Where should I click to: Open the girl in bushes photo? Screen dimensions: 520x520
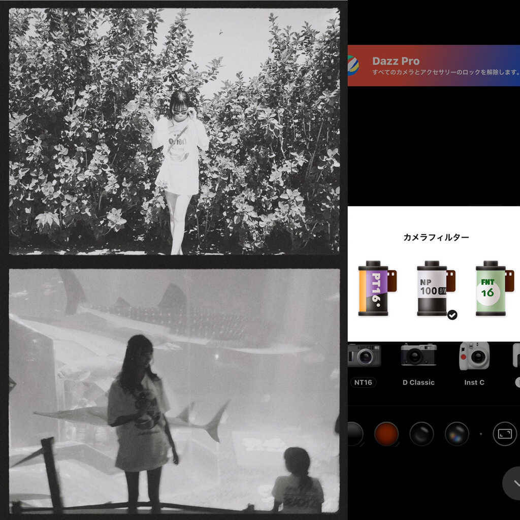click(x=174, y=132)
